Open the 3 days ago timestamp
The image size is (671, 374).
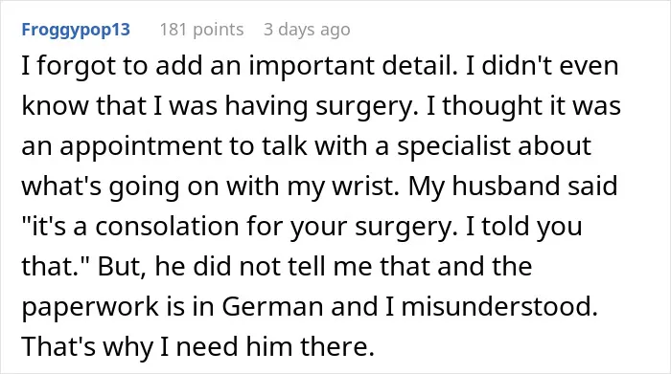pos(307,30)
